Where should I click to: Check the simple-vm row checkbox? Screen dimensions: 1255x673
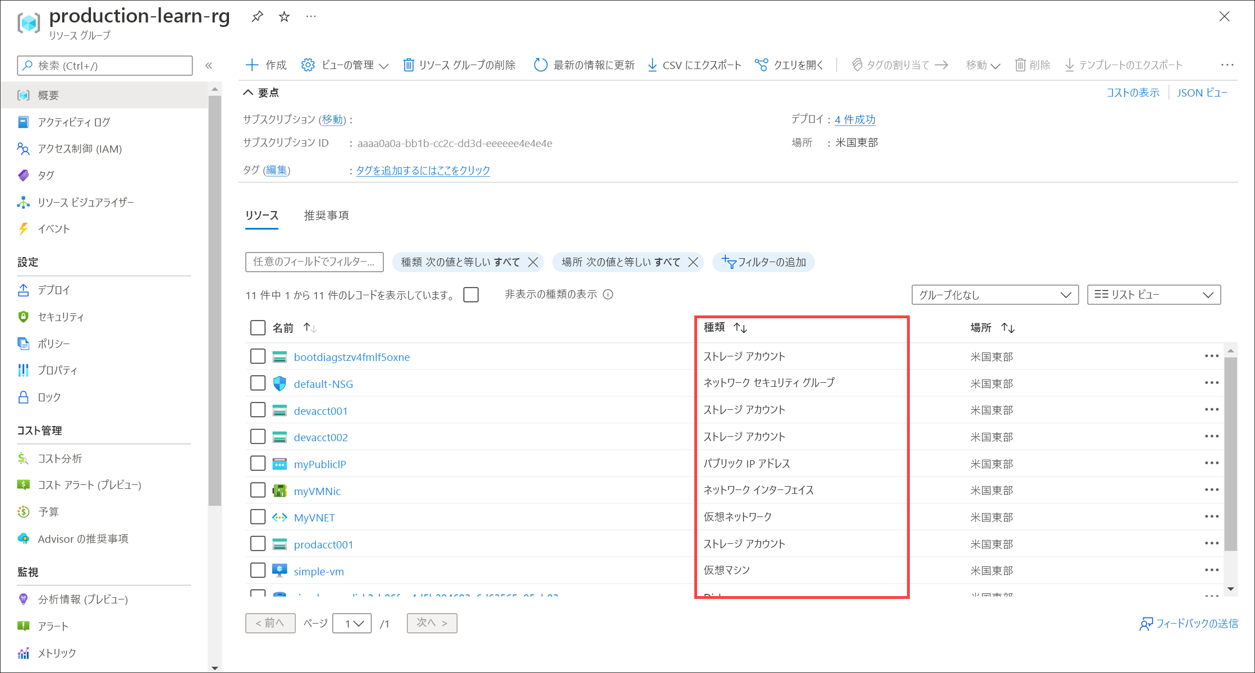(x=258, y=570)
